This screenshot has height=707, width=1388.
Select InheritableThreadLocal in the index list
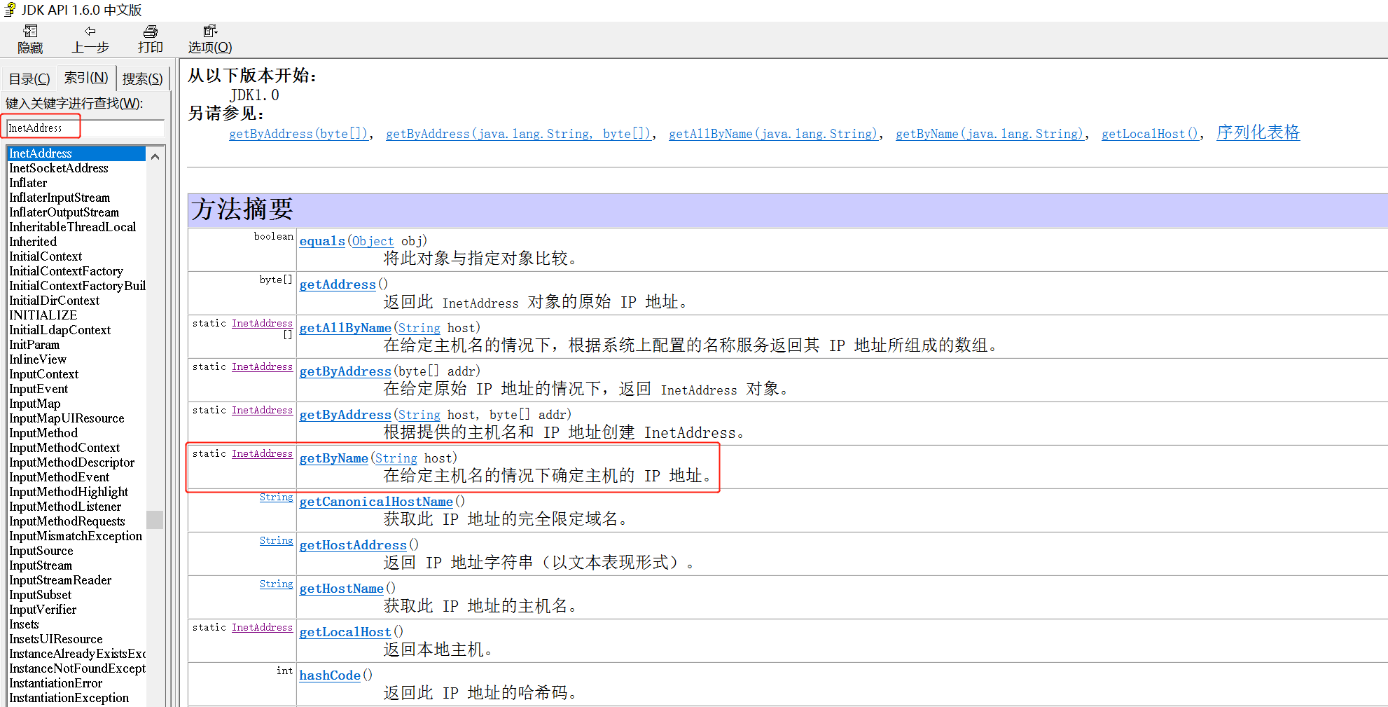click(x=72, y=227)
